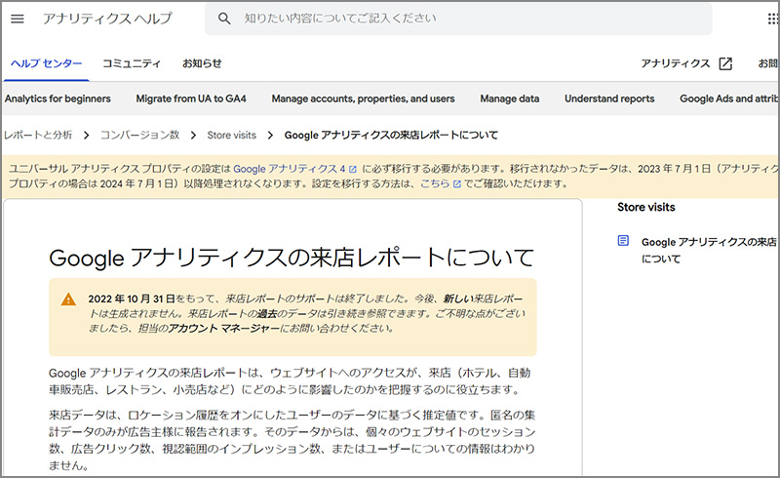Viewport: 780px width, 478px height.
Task: Open the Google アナリティクス 4 banner link
Action: (x=289, y=170)
